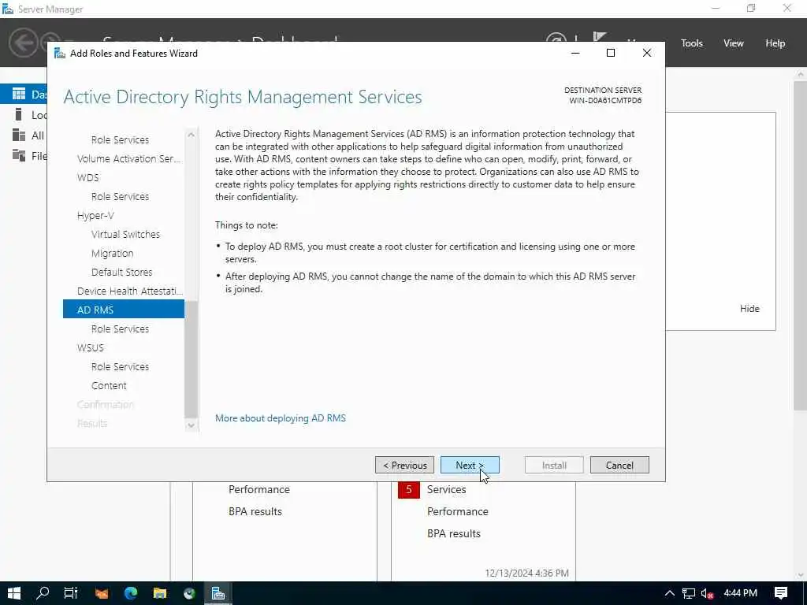
Task: Open the Help menu in Server Manager
Action: coord(775,43)
